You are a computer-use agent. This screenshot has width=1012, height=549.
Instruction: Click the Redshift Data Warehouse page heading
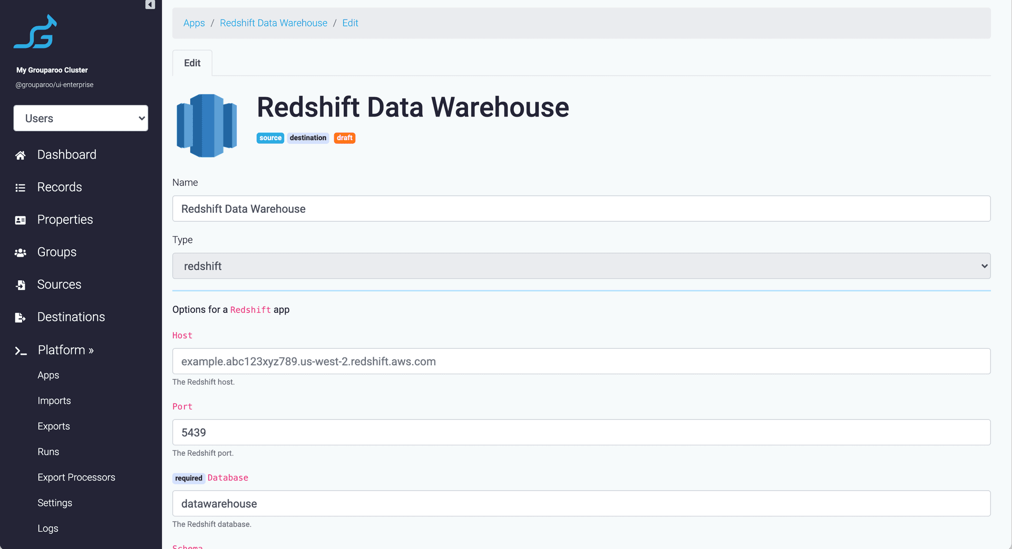point(413,107)
